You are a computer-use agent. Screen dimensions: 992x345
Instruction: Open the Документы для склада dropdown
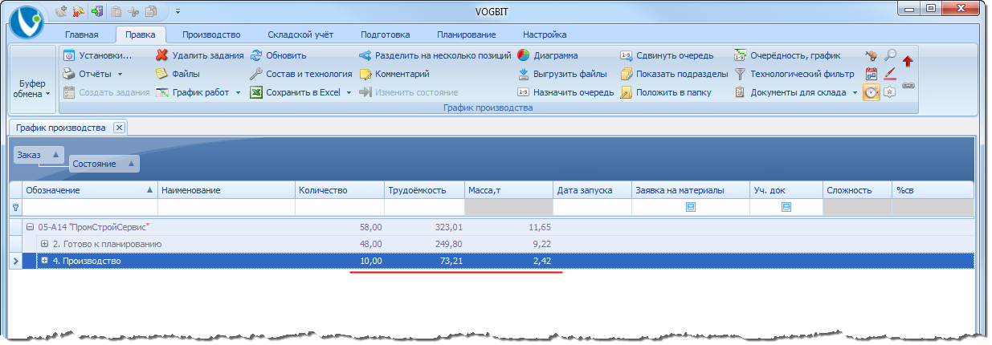pos(796,92)
